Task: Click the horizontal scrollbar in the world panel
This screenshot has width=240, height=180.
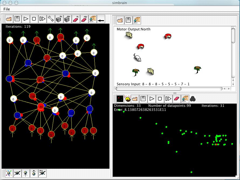Action: pos(148,89)
